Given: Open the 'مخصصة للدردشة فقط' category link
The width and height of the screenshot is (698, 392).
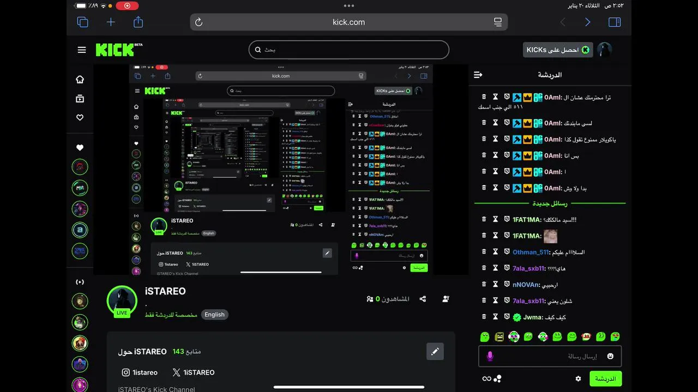Looking at the screenshot, I should (171, 315).
